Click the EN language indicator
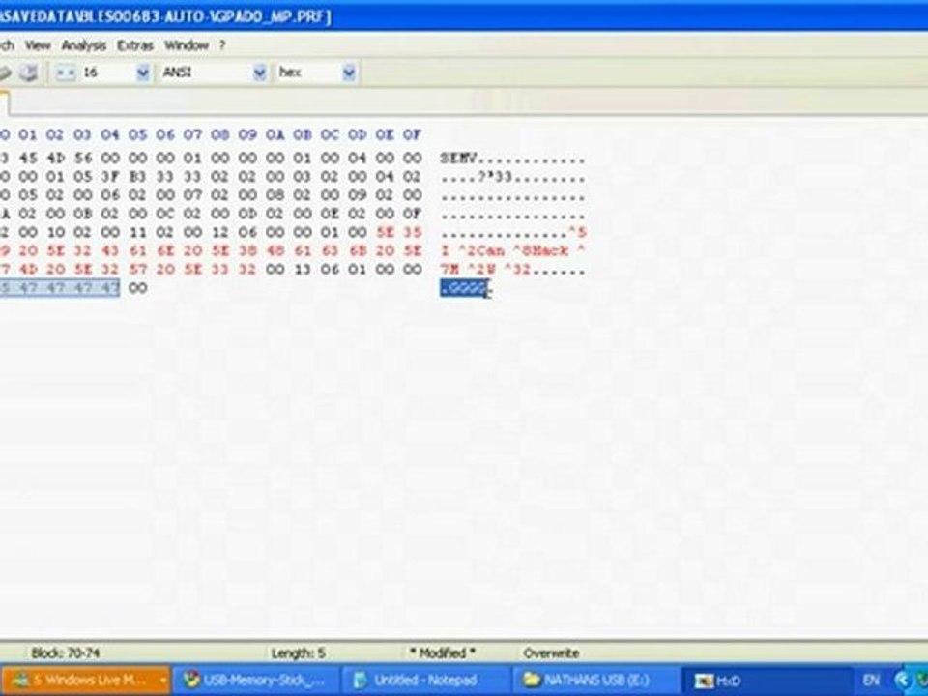The height and width of the screenshot is (696, 928). [871, 680]
